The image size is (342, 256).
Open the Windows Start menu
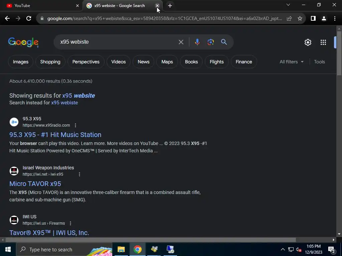pos(8,249)
